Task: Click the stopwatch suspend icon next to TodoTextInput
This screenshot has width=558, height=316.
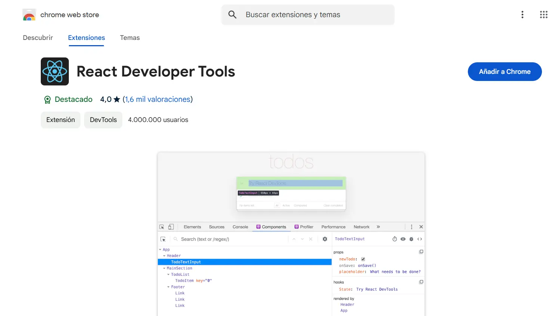Action: (x=395, y=239)
